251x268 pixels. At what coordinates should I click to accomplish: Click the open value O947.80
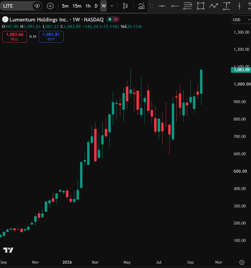click(10, 27)
